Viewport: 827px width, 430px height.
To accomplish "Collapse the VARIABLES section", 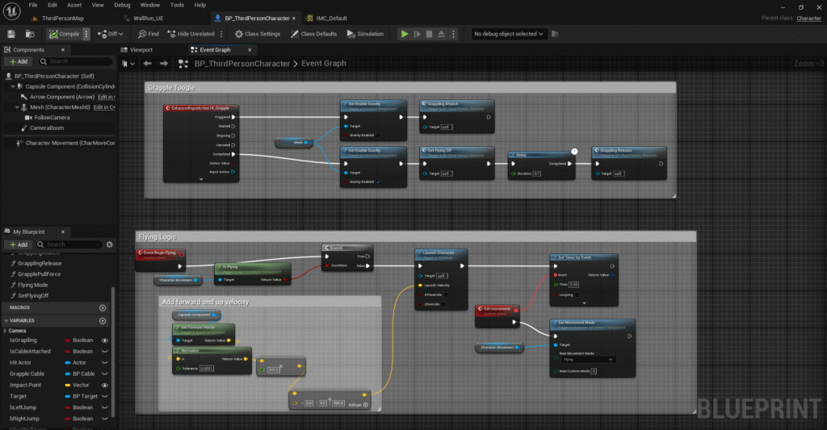I will [x=6, y=320].
